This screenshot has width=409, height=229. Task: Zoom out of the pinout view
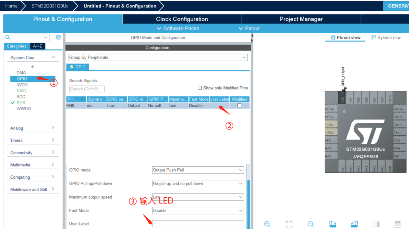tap(310, 224)
